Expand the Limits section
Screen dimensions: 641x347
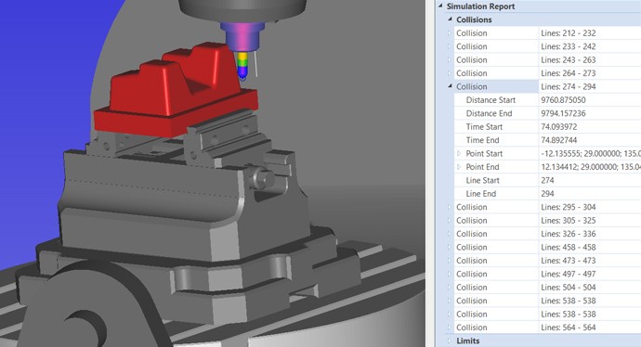pyautogui.click(x=450, y=341)
